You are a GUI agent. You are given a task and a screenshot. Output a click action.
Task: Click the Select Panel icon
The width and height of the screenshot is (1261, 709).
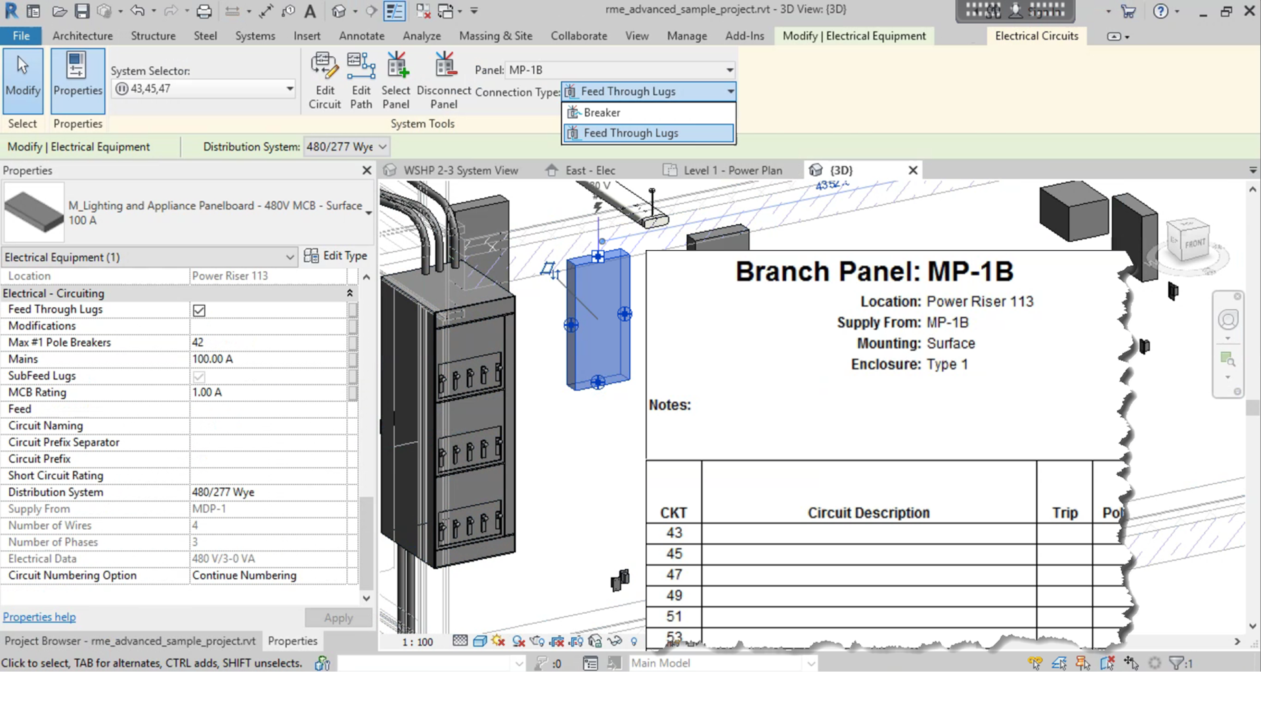click(x=396, y=66)
